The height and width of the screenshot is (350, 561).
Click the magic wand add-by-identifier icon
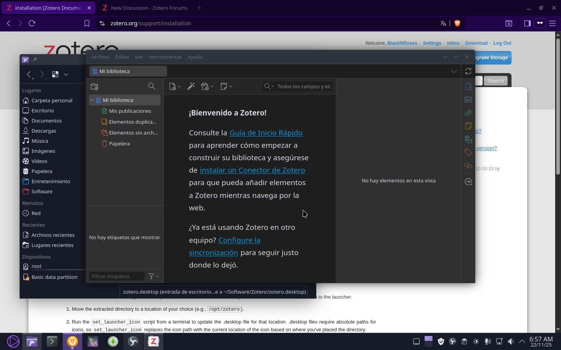coord(191,86)
